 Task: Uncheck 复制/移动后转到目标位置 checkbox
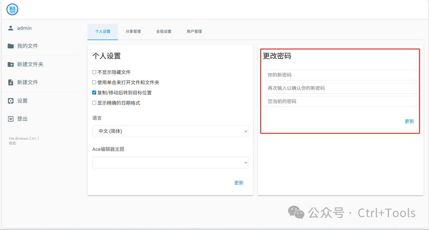tap(94, 93)
